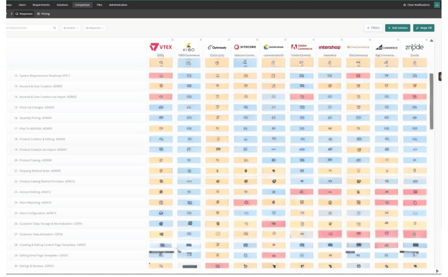This screenshot has height=277, width=448.
Task: Click the Intershop logo in header
Action: coord(329,48)
